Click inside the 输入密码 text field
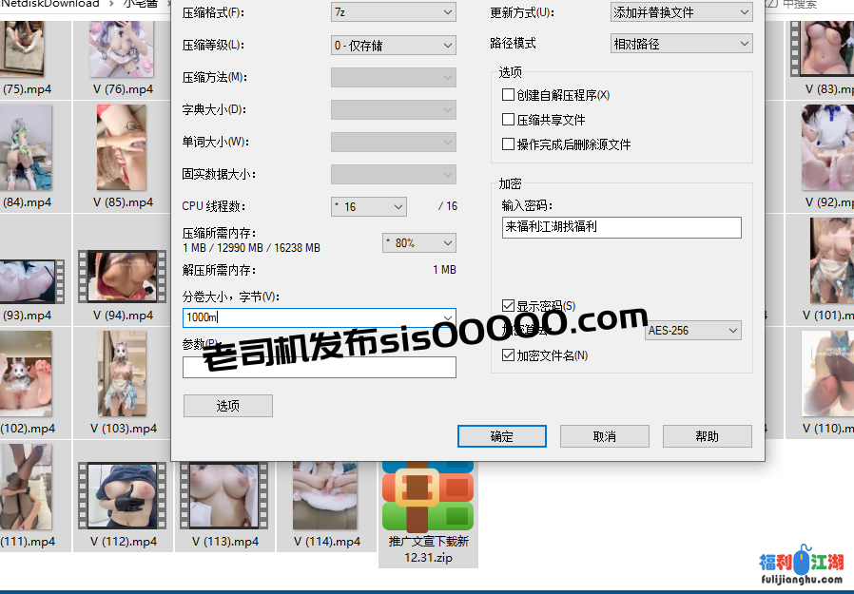The image size is (854, 594). (621, 227)
